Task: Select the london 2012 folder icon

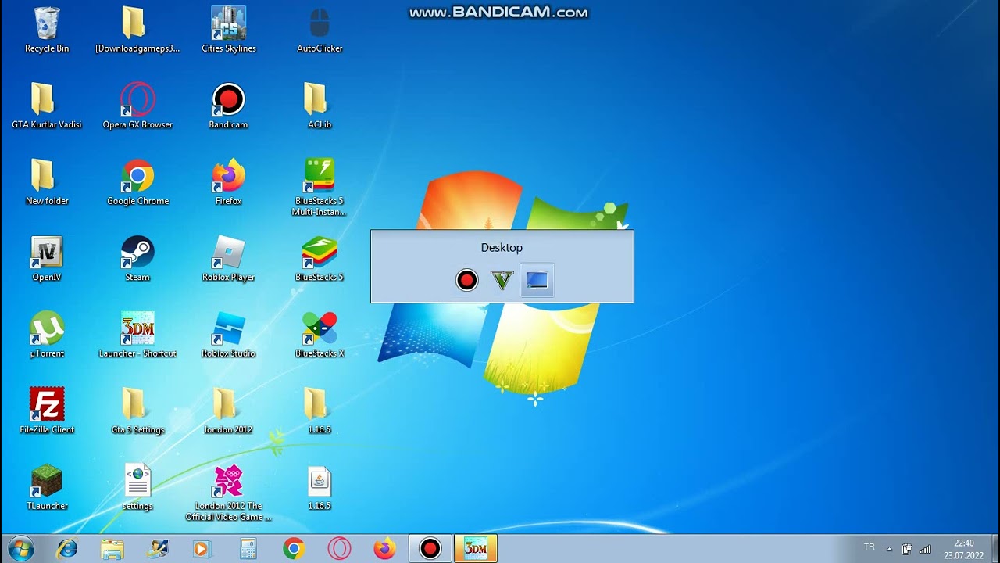Action: click(228, 411)
